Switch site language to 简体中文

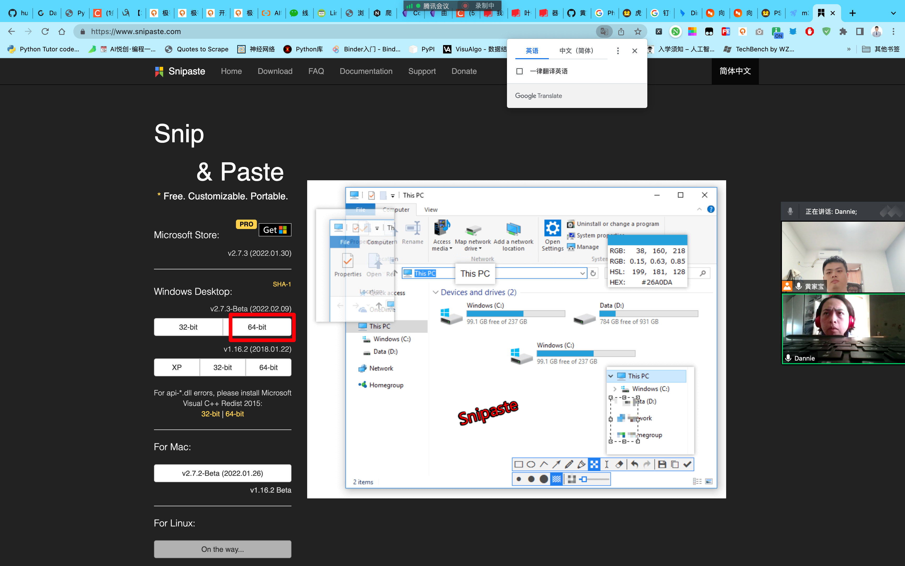(x=735, y=71)
